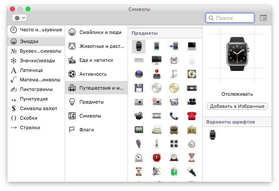The height and width of the screenshot is (191, 279).
Task: Pick the fax machine emoji
Action: [x=157, y=130]
